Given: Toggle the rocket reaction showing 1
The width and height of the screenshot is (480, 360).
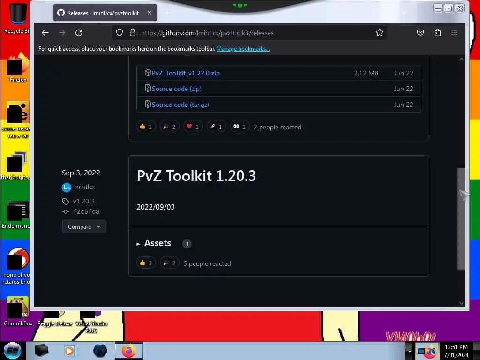Looking at the screenshot, I should (x=216, y=127).
